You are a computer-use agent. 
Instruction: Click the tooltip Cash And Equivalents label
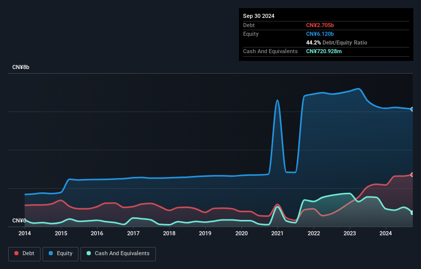point(270,51)
